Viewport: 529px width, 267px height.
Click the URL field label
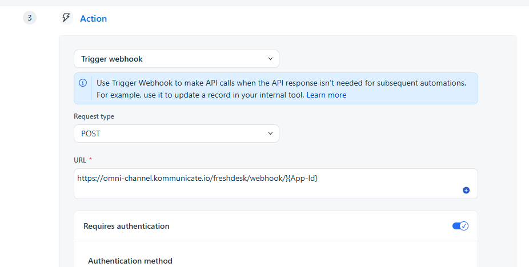(x=80, y=160)
